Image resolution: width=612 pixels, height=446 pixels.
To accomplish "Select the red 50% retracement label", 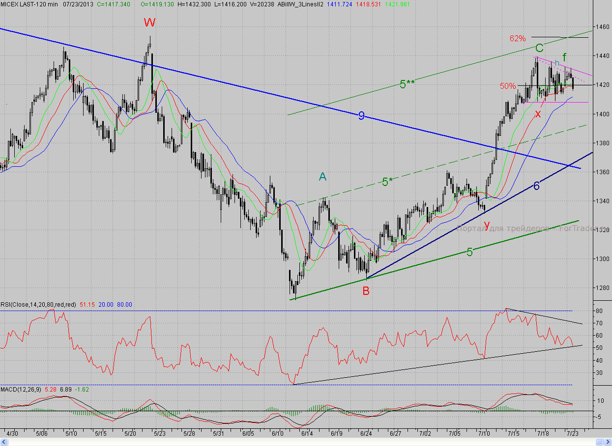I will coord(508,86).
